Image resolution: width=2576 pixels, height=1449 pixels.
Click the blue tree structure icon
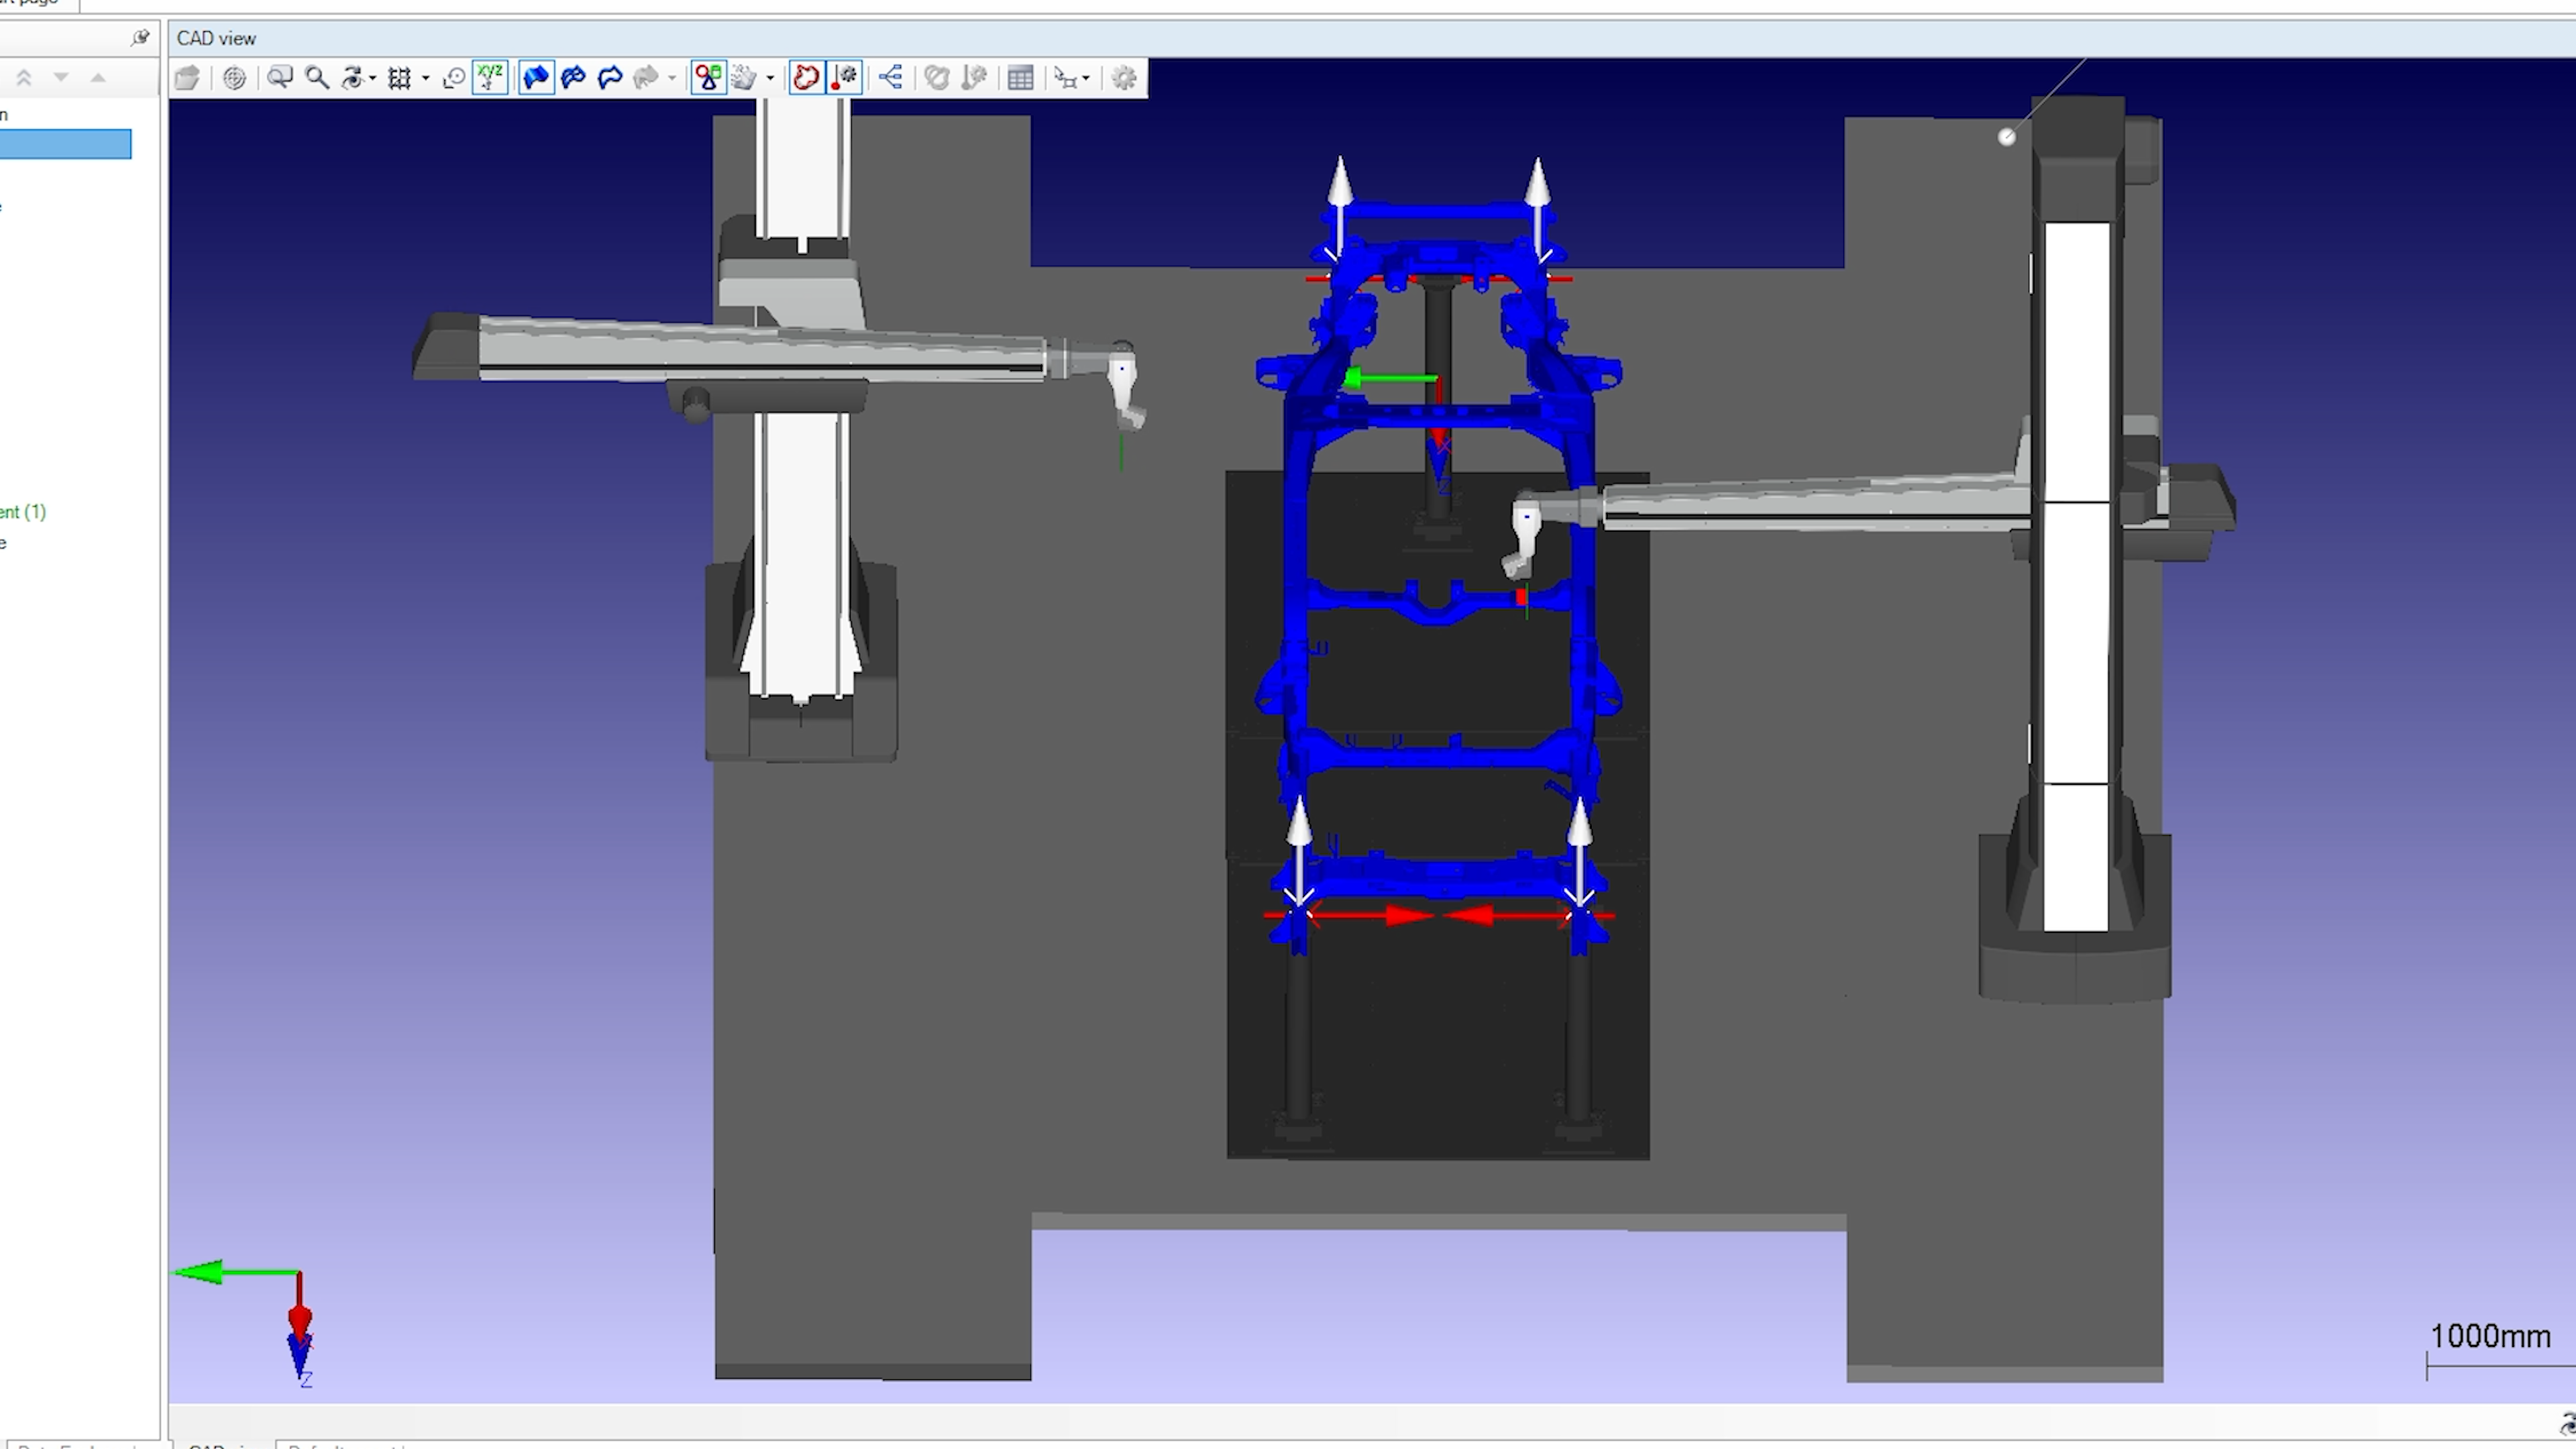point(891,78)
